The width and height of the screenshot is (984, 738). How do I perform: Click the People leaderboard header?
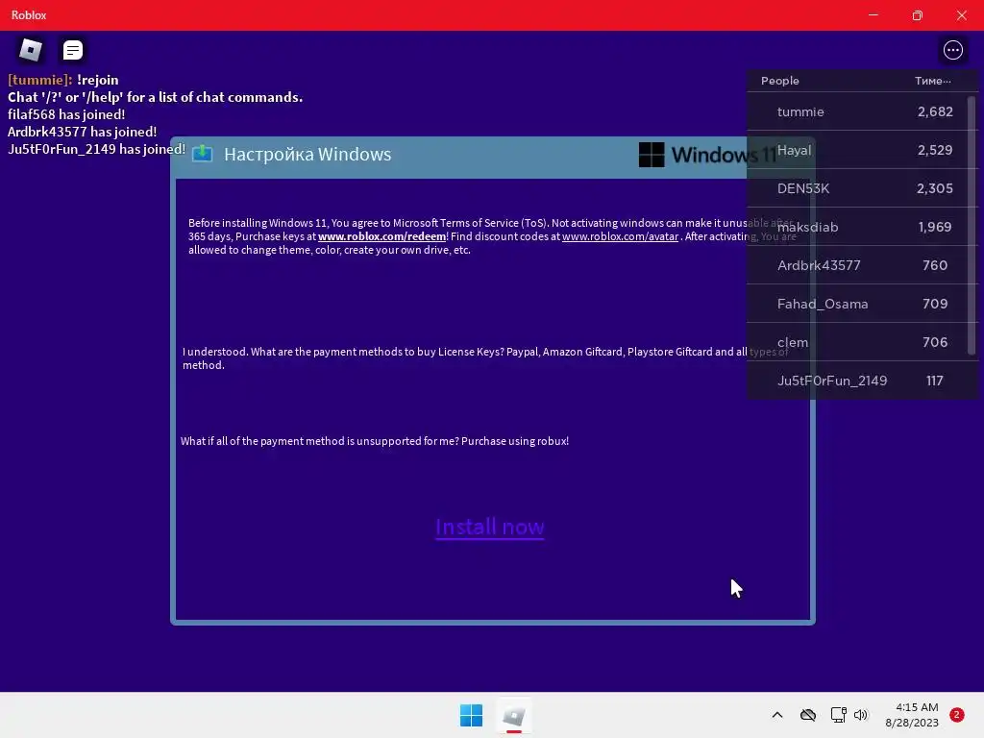click(779, 81)
